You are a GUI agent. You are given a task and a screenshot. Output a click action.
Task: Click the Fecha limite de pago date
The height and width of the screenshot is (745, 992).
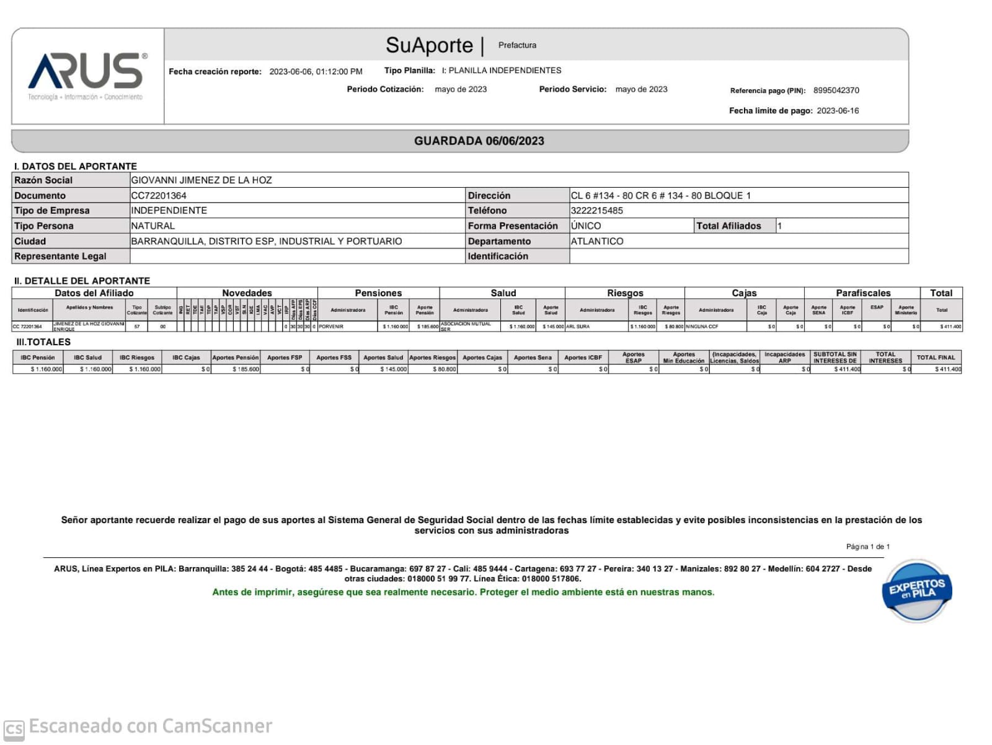tap(838, 111)
